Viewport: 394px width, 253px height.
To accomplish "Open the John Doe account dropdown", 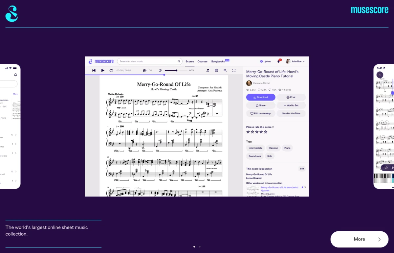I will pos(295,61).
